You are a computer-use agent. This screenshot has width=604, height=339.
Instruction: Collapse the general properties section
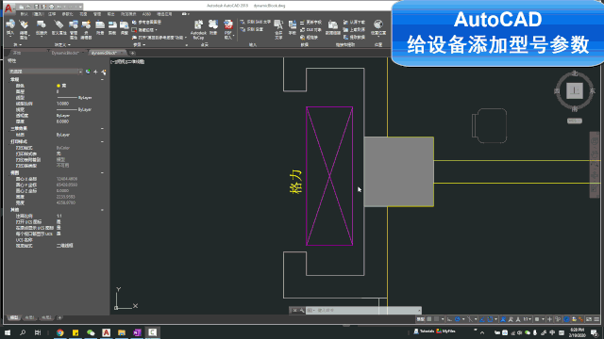click(x=103, y=79)
